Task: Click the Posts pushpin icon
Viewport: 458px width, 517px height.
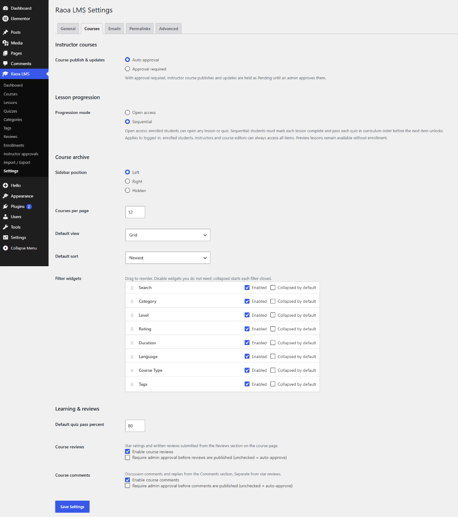Action: pyautogui.click(x=5, y=32)
